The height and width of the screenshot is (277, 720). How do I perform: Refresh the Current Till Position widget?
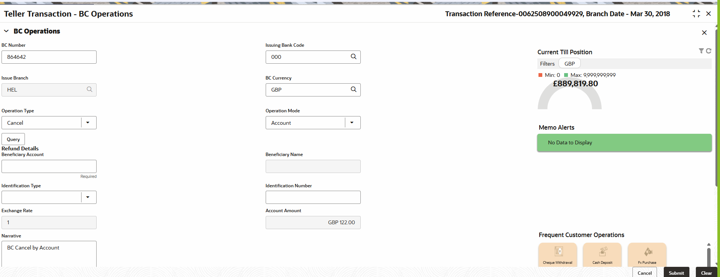click(709, 51)
